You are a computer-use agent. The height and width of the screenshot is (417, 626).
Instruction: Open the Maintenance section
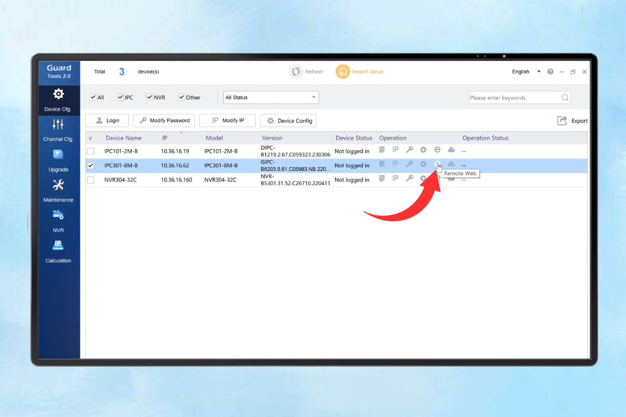point(58,191)
